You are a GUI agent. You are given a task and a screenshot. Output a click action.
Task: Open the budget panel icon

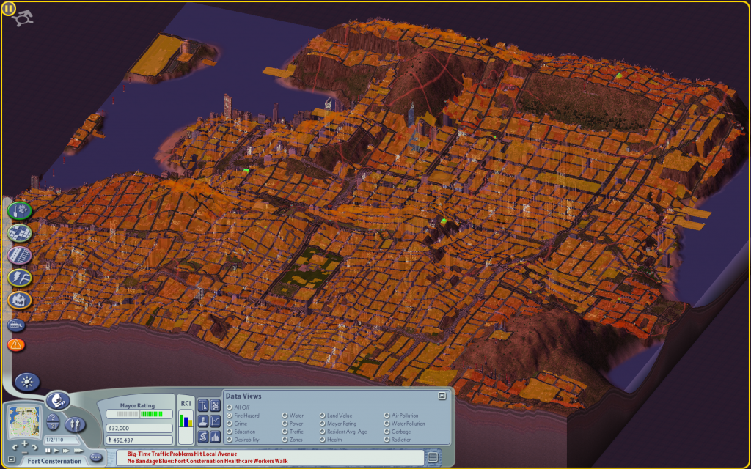click(x=203, y=406)
